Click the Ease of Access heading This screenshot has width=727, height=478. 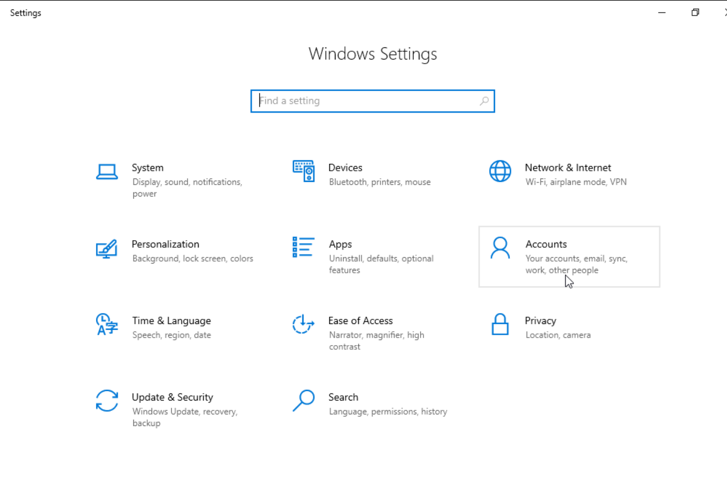pos(361,321)
